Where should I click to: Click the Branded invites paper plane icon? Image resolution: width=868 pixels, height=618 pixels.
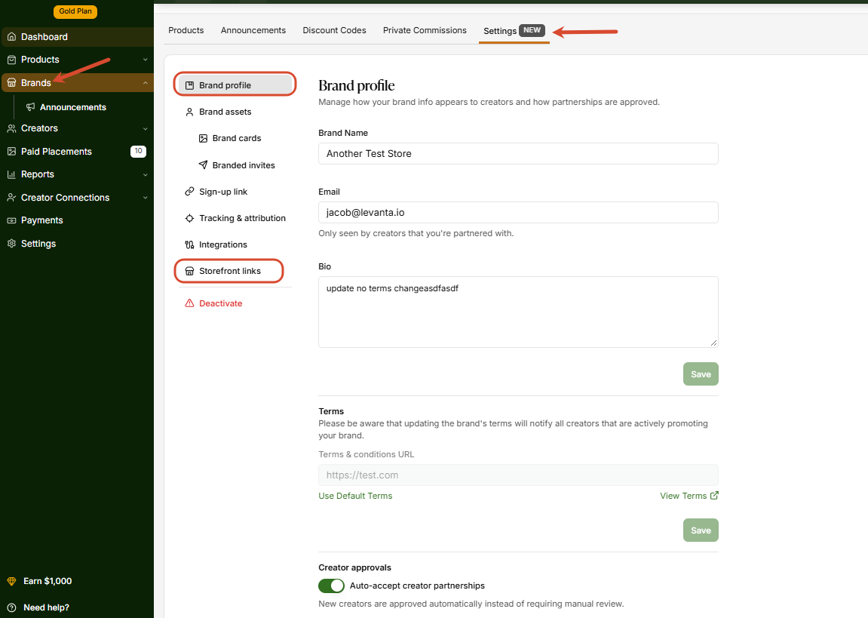tap(203, 165)
